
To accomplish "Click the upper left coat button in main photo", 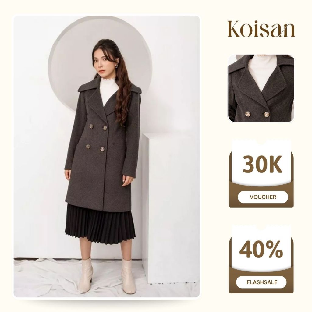I will 91,126.
